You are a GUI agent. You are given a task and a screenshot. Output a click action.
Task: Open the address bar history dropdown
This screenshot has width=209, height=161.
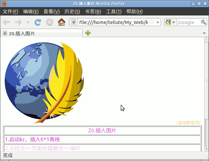pos(158,22)
